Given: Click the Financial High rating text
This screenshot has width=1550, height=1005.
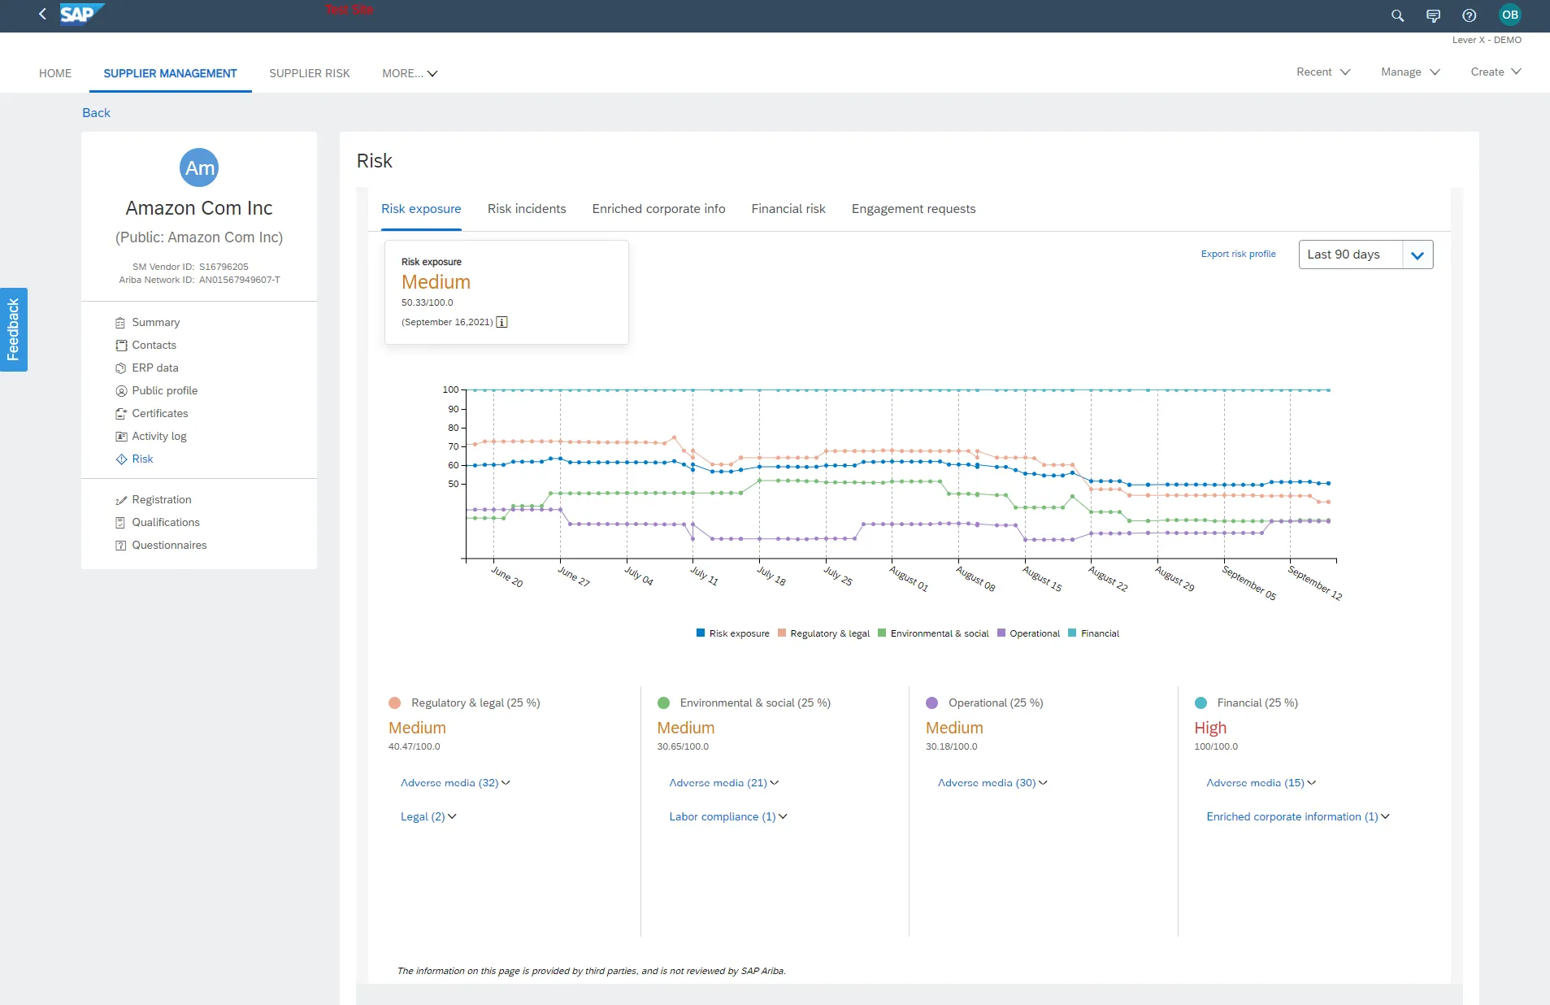Looking at the screenshot, I should point(1210,728).
